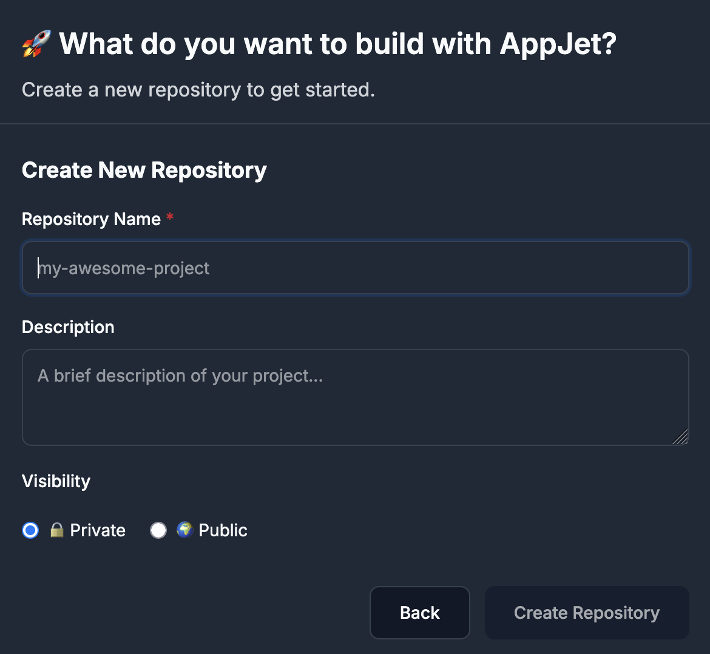Click the rocket icon in the heading
The height and width of the screenshot is (654, 710).
pyautogui.click(x=36, y=44)
